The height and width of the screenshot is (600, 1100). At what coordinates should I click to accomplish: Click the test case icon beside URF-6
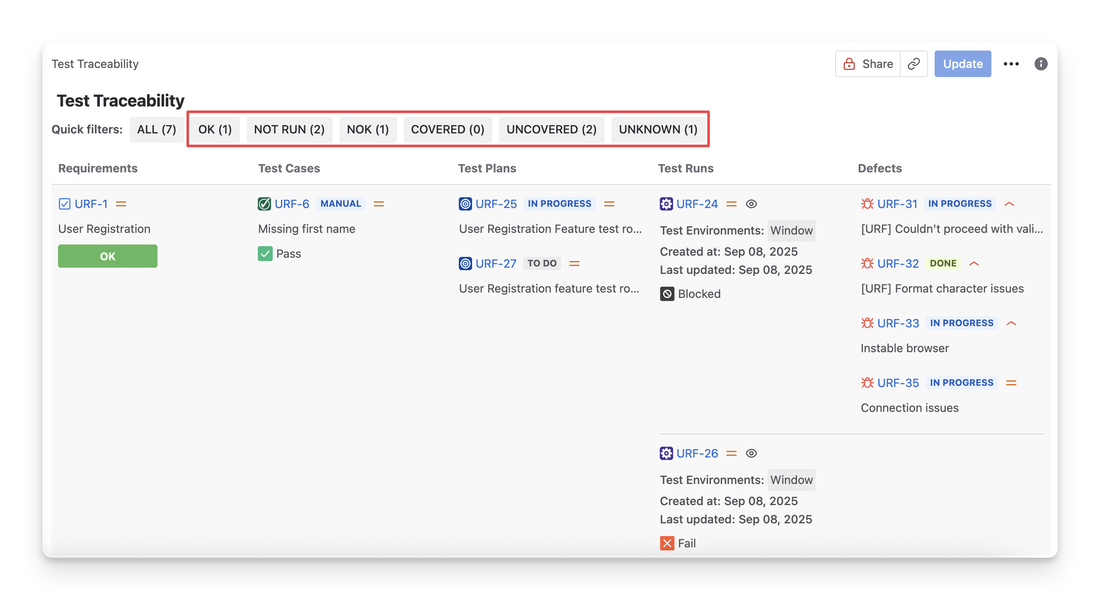coord(264,204)
